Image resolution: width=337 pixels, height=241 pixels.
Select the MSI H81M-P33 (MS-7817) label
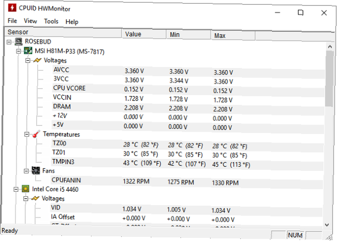(69, 51)
